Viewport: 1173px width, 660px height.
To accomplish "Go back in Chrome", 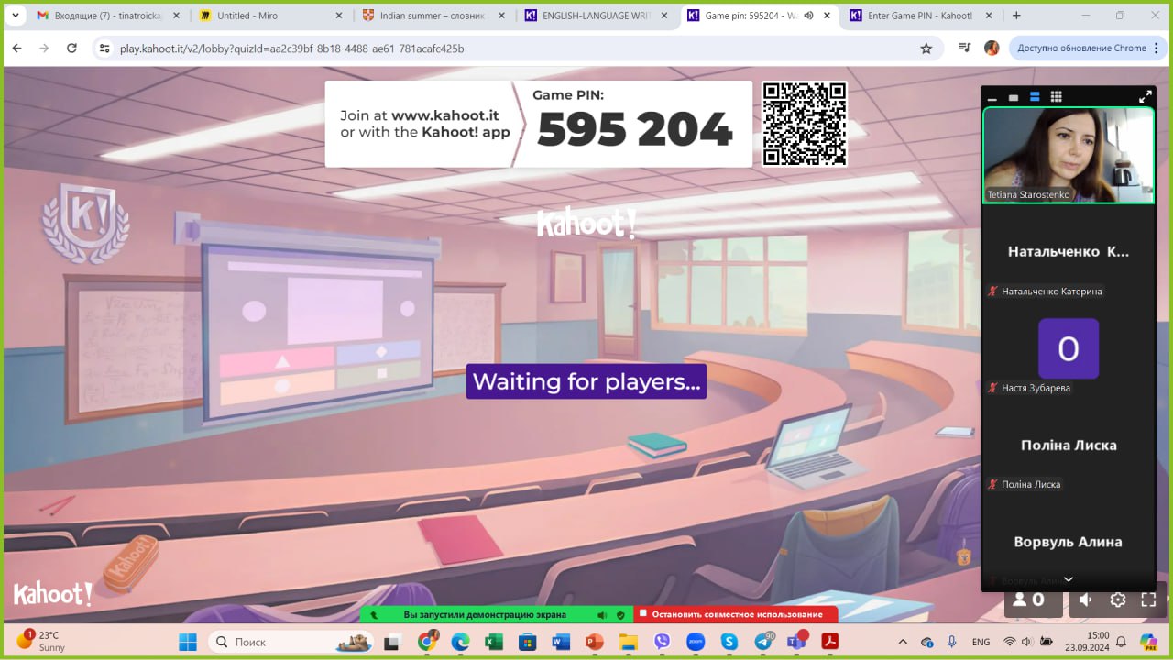I will (x=16, y=48).
